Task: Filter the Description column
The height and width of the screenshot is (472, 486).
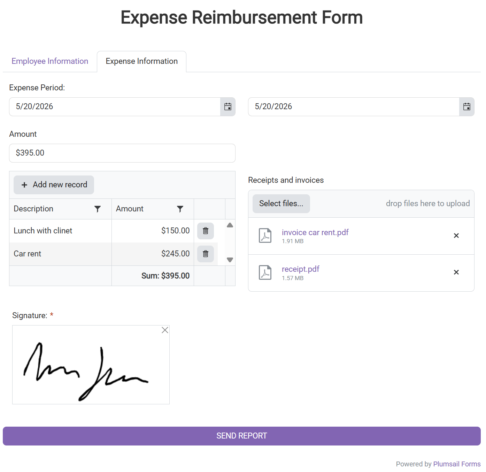Action: pyautogui.click(x=98, y=209)
